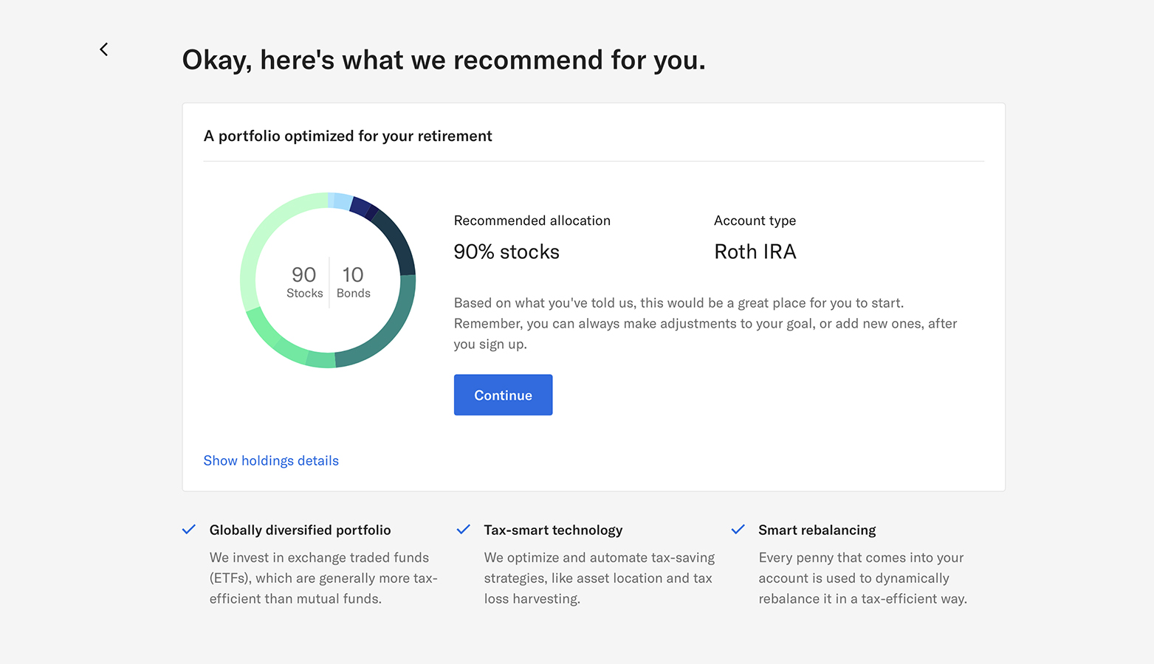Viewport: 1154px width, 664px height.
Task: Click the checkmark beside Smart rebalancing
Action: click(738, 529)
